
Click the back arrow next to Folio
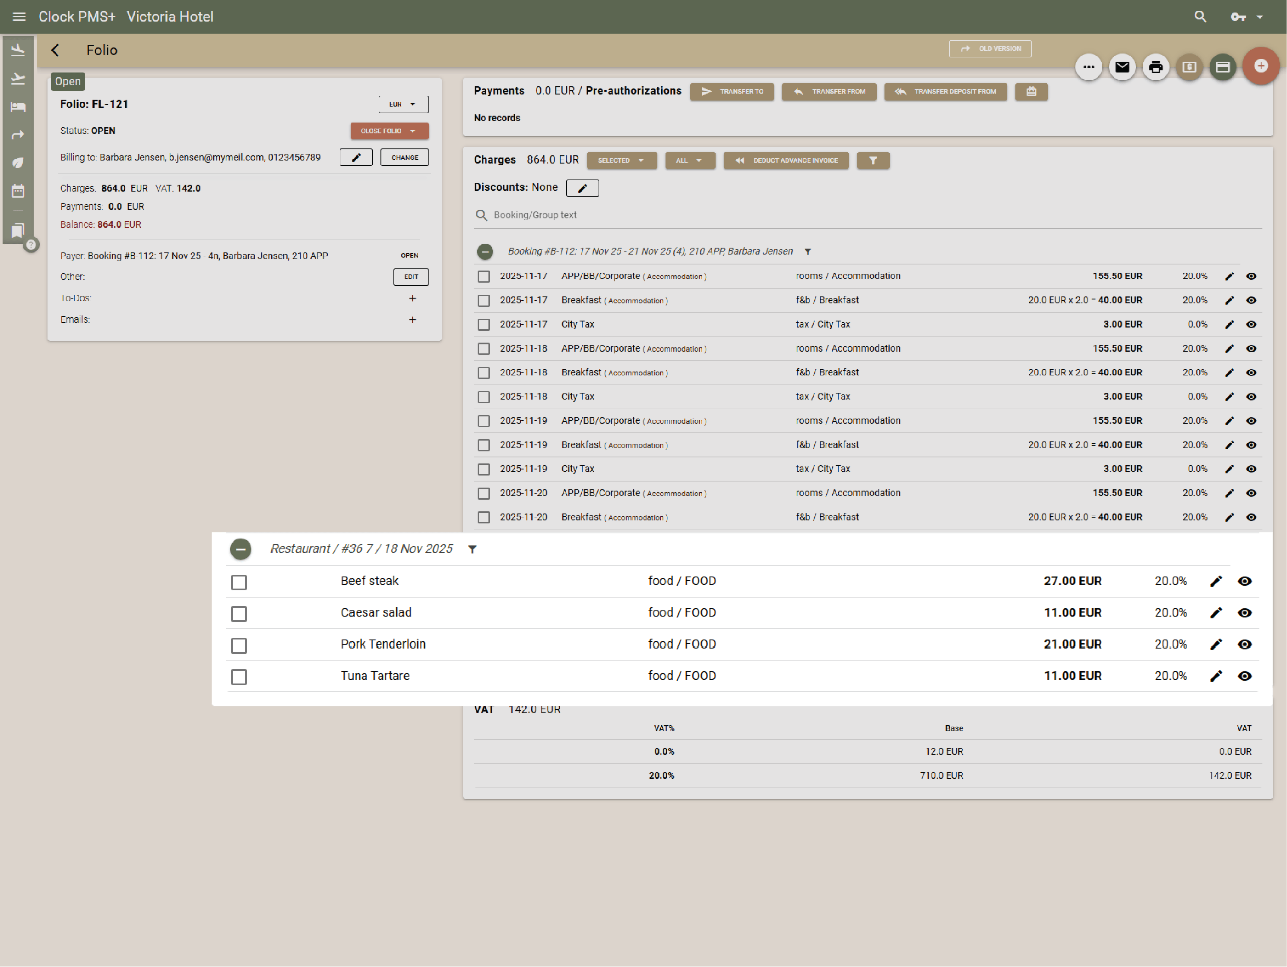tap(55, 50)
